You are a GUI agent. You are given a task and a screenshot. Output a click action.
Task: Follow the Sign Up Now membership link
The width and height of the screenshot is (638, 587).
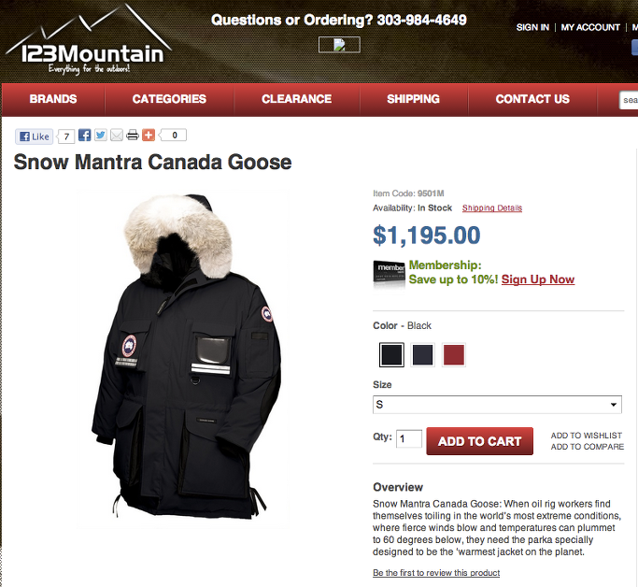[538, 279]
